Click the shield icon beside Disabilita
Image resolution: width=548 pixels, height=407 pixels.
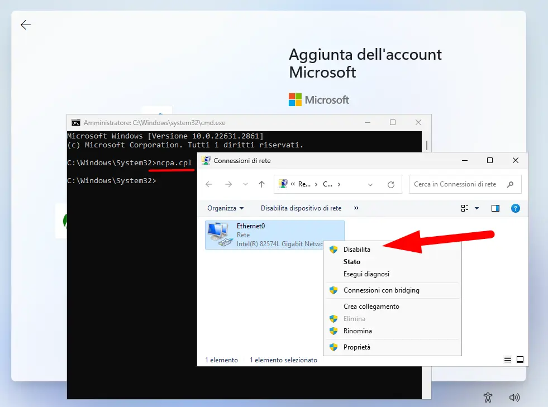[333, 250]
